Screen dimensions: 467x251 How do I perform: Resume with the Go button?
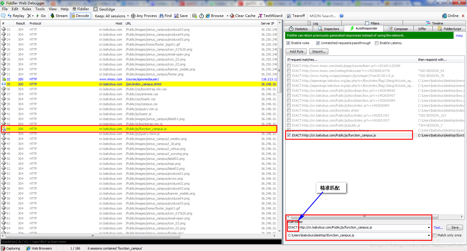(41, 16)
